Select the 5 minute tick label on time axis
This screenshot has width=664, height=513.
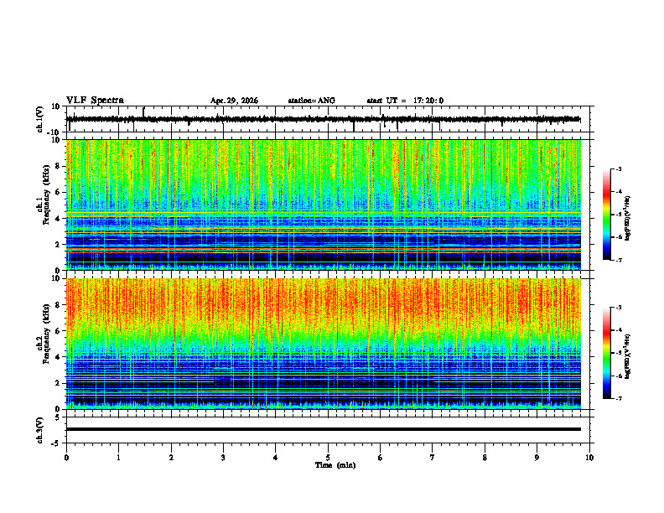(x=328, y=458)
